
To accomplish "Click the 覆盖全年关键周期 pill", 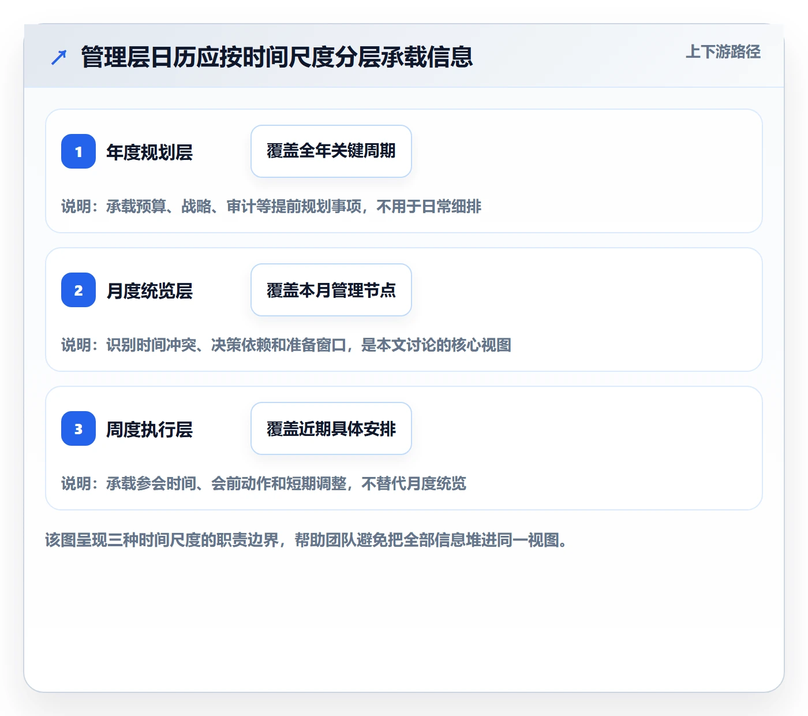I will tap(331, 151).
